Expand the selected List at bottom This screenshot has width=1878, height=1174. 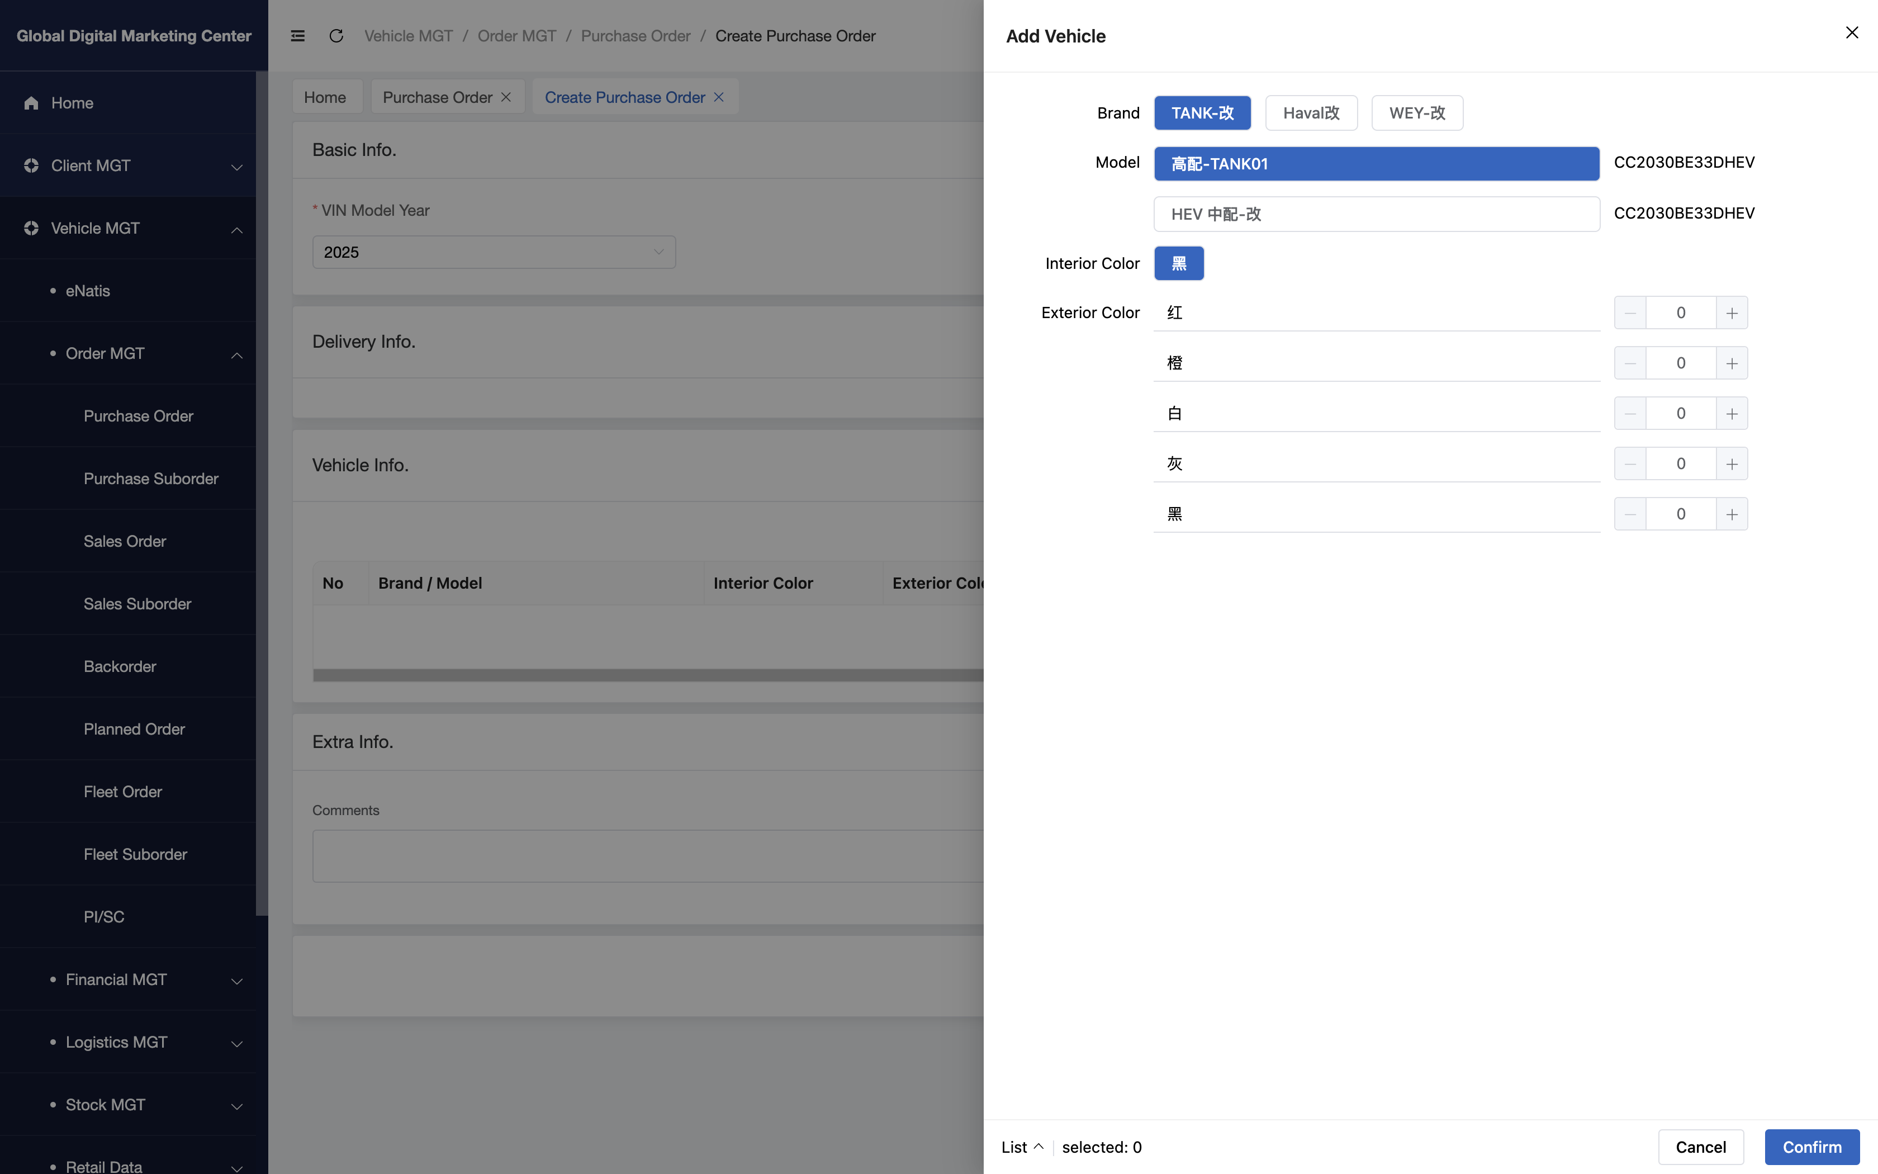coord(1022,1148)
